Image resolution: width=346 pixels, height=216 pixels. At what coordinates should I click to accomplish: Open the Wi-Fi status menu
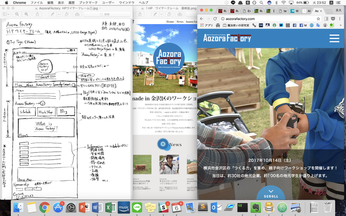(x=284, y=3)
